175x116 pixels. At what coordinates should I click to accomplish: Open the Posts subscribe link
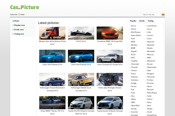pyautogui.click(x=22, y=14)
